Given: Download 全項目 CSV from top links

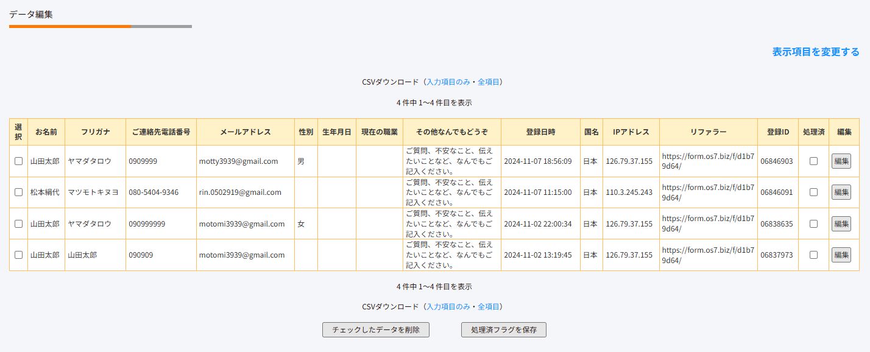Looking at the screenshot, I should pos(489,82).
